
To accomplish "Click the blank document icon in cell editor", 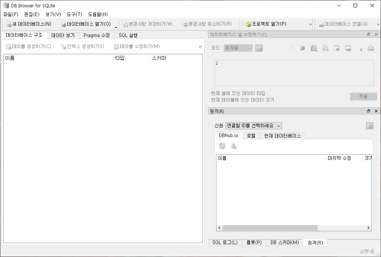I will [291, 48].
